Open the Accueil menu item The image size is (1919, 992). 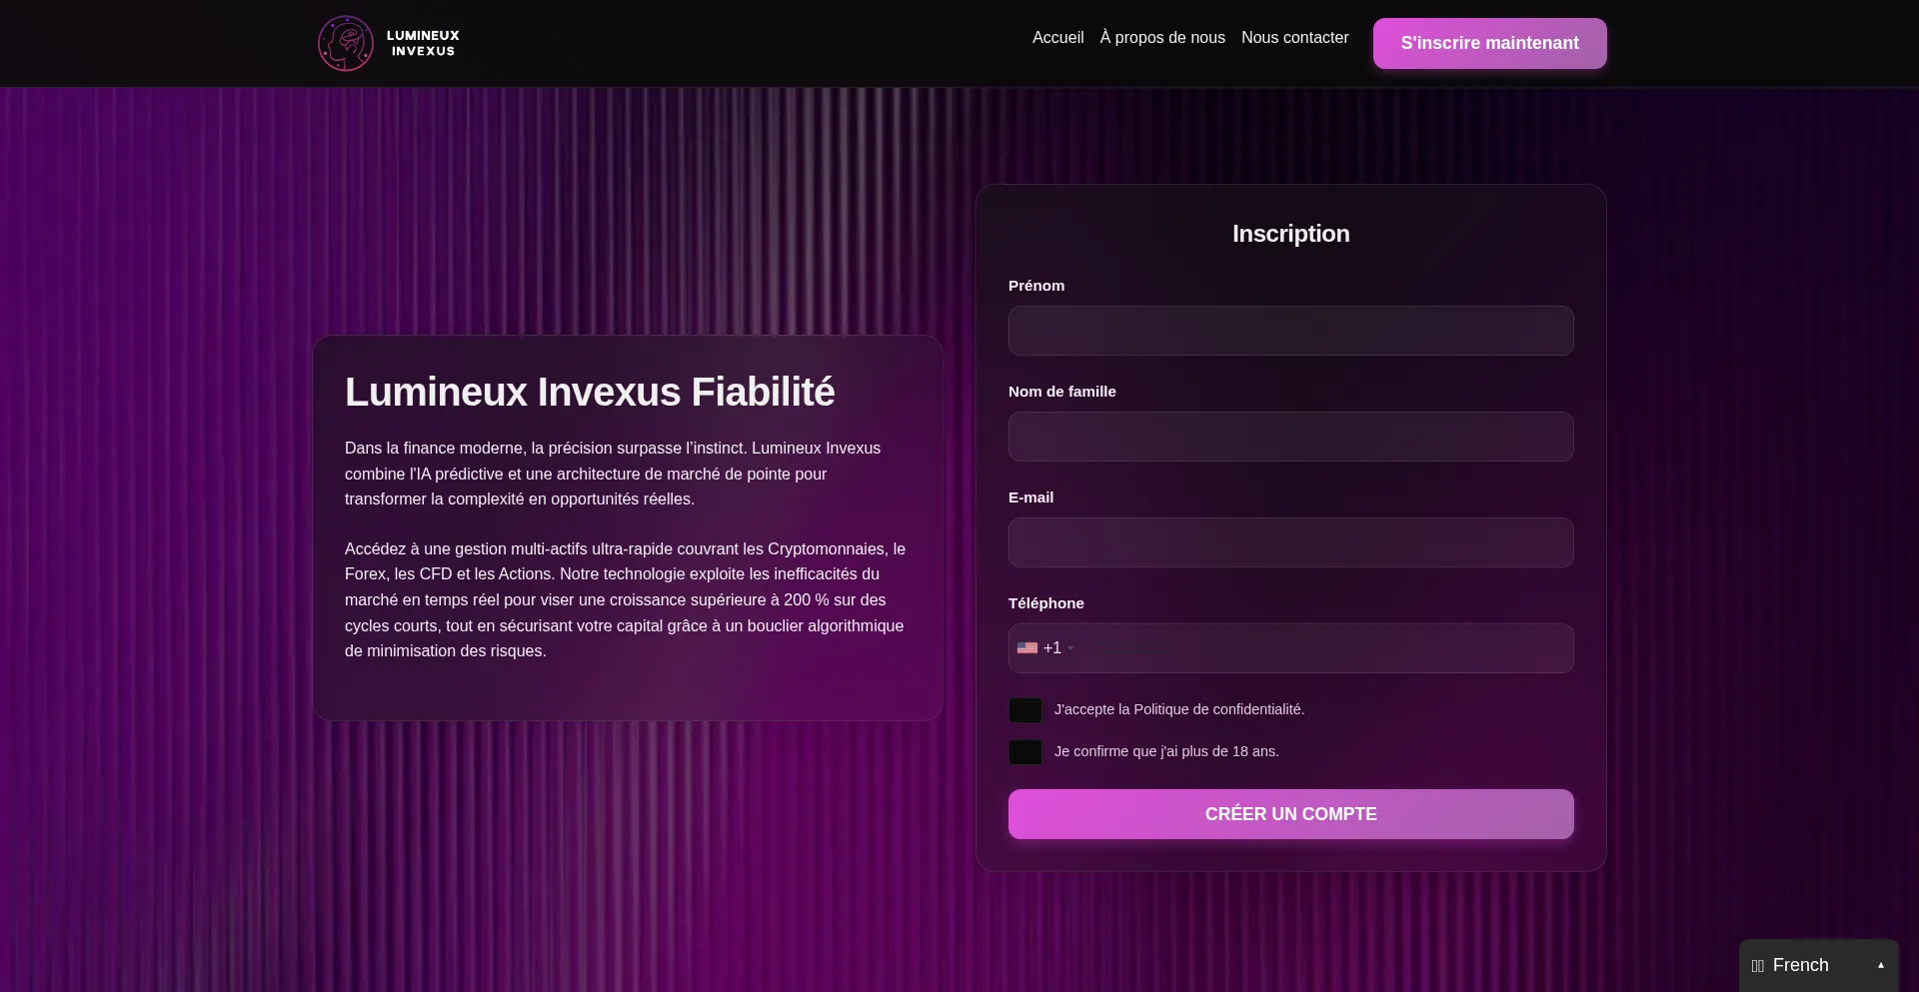point(1057,38)
